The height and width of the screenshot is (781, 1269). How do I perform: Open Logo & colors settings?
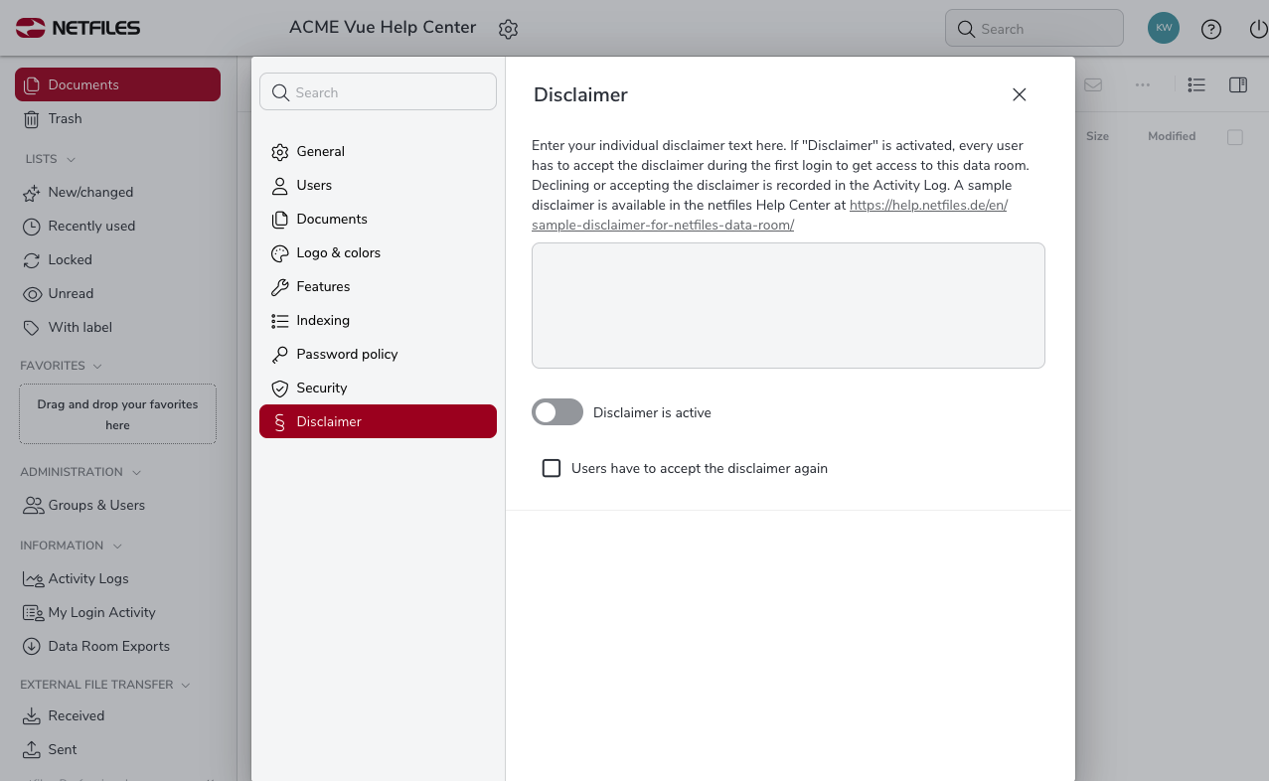click(x=338, y=252)
